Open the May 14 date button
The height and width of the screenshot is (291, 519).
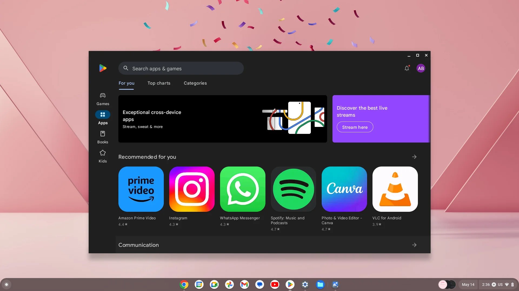point(468,285)
